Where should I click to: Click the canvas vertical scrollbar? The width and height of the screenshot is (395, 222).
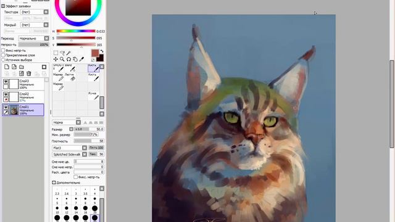(392, 104)
